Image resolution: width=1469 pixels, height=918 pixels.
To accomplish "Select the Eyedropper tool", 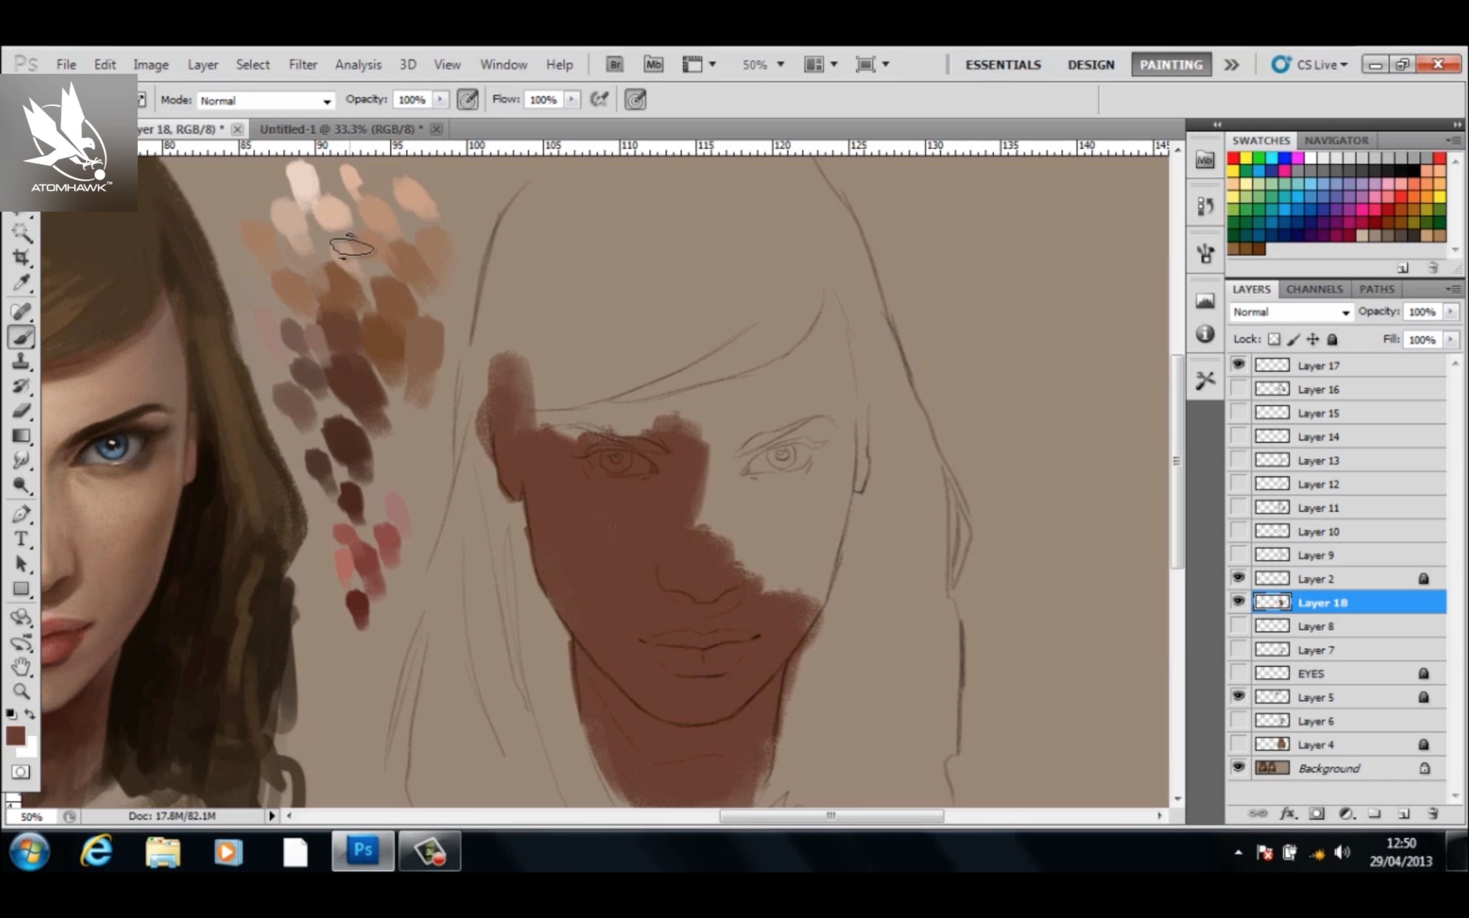I will click(21, 282).
